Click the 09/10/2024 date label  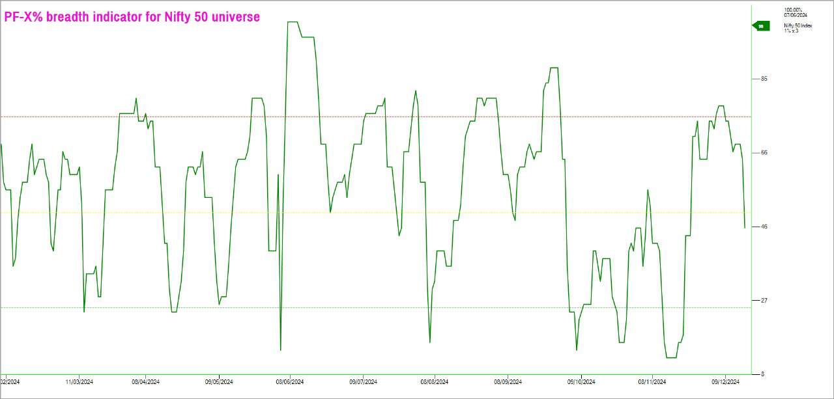tap(580, 382)
